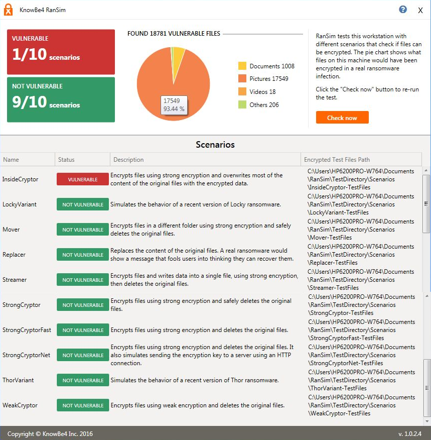The height and width of the screenshot is (440, 431).
Task: Open the blue help question mark icon
Action: [403, 10]
